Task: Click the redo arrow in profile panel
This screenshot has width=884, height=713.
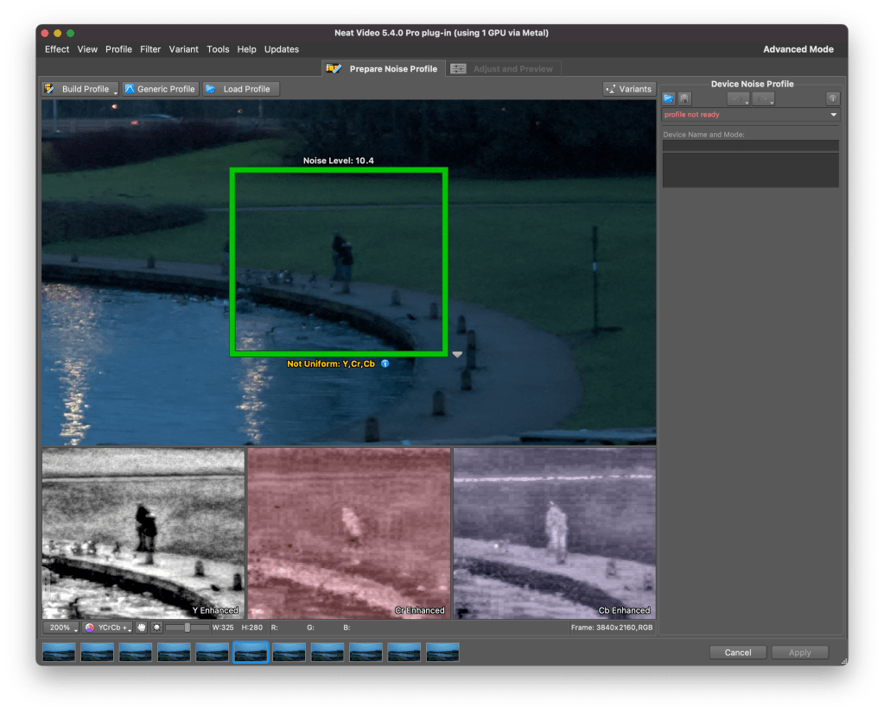Action: 762,99
